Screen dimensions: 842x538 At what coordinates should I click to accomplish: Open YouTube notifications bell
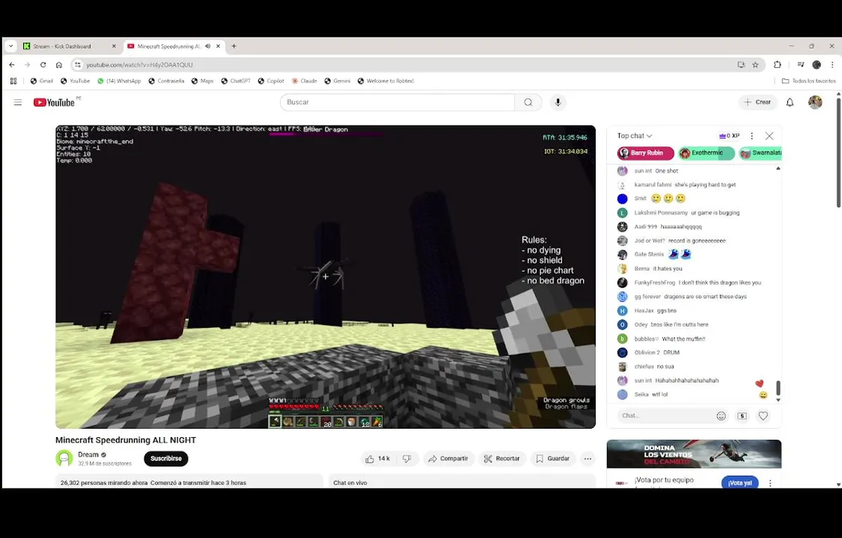[x=790, y=102]
